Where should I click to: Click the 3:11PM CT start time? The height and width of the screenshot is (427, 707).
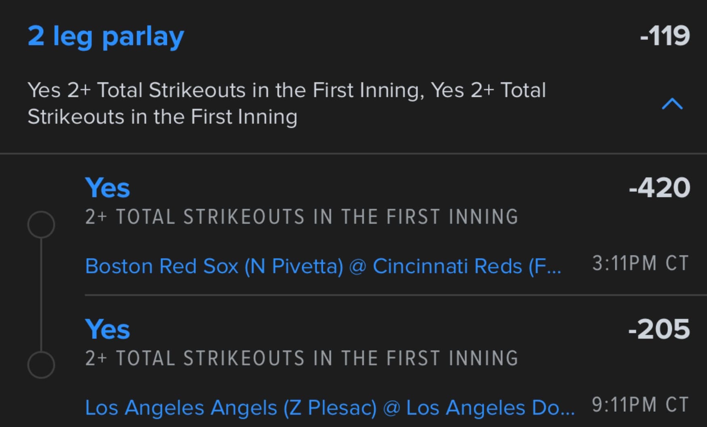640,264
